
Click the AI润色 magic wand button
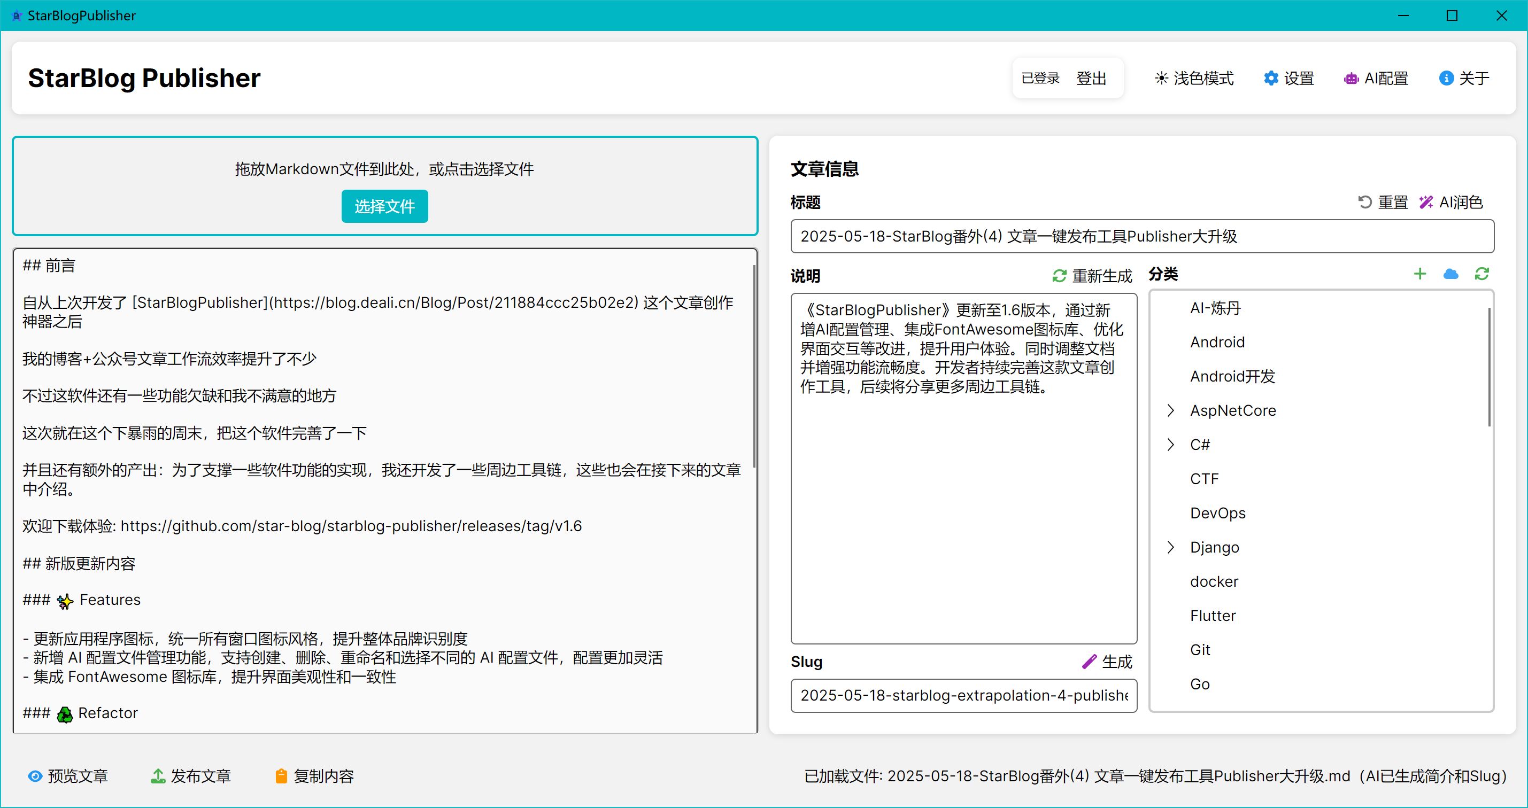(x=1450, y=203)
